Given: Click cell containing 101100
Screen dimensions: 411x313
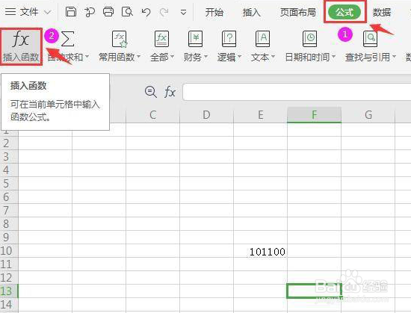Looking at the screenshot, I should coord(260,251).
